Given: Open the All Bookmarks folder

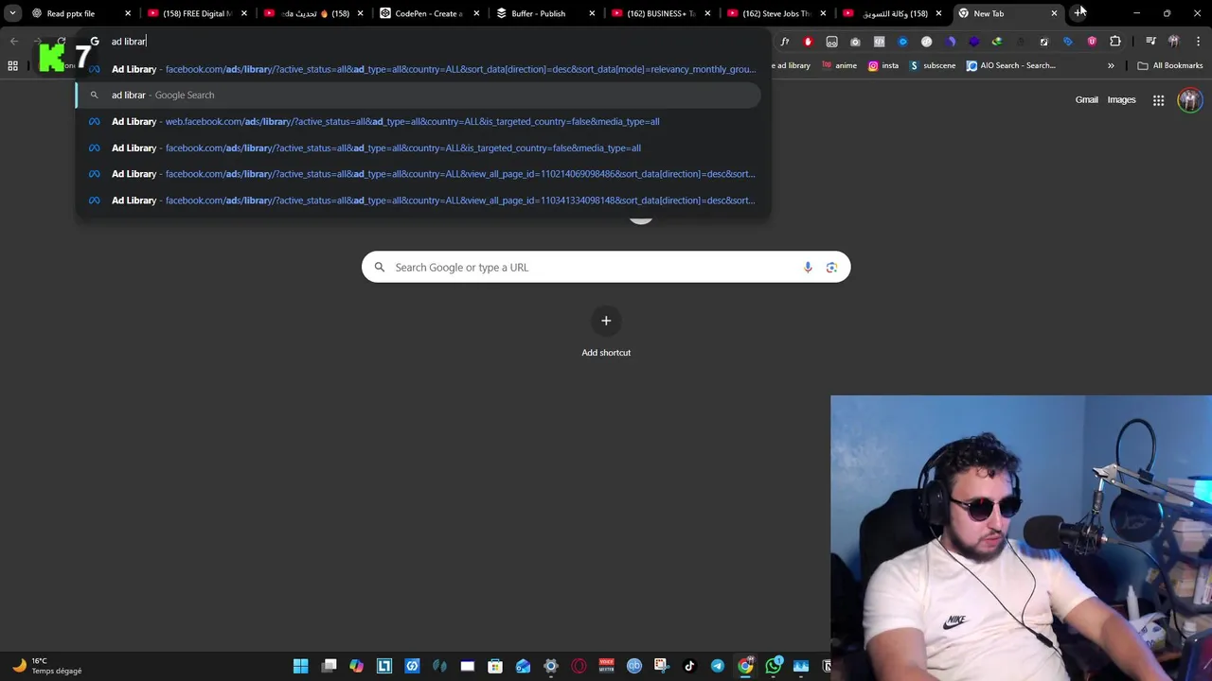Looking at the screenshot, I should [1170, 66].
